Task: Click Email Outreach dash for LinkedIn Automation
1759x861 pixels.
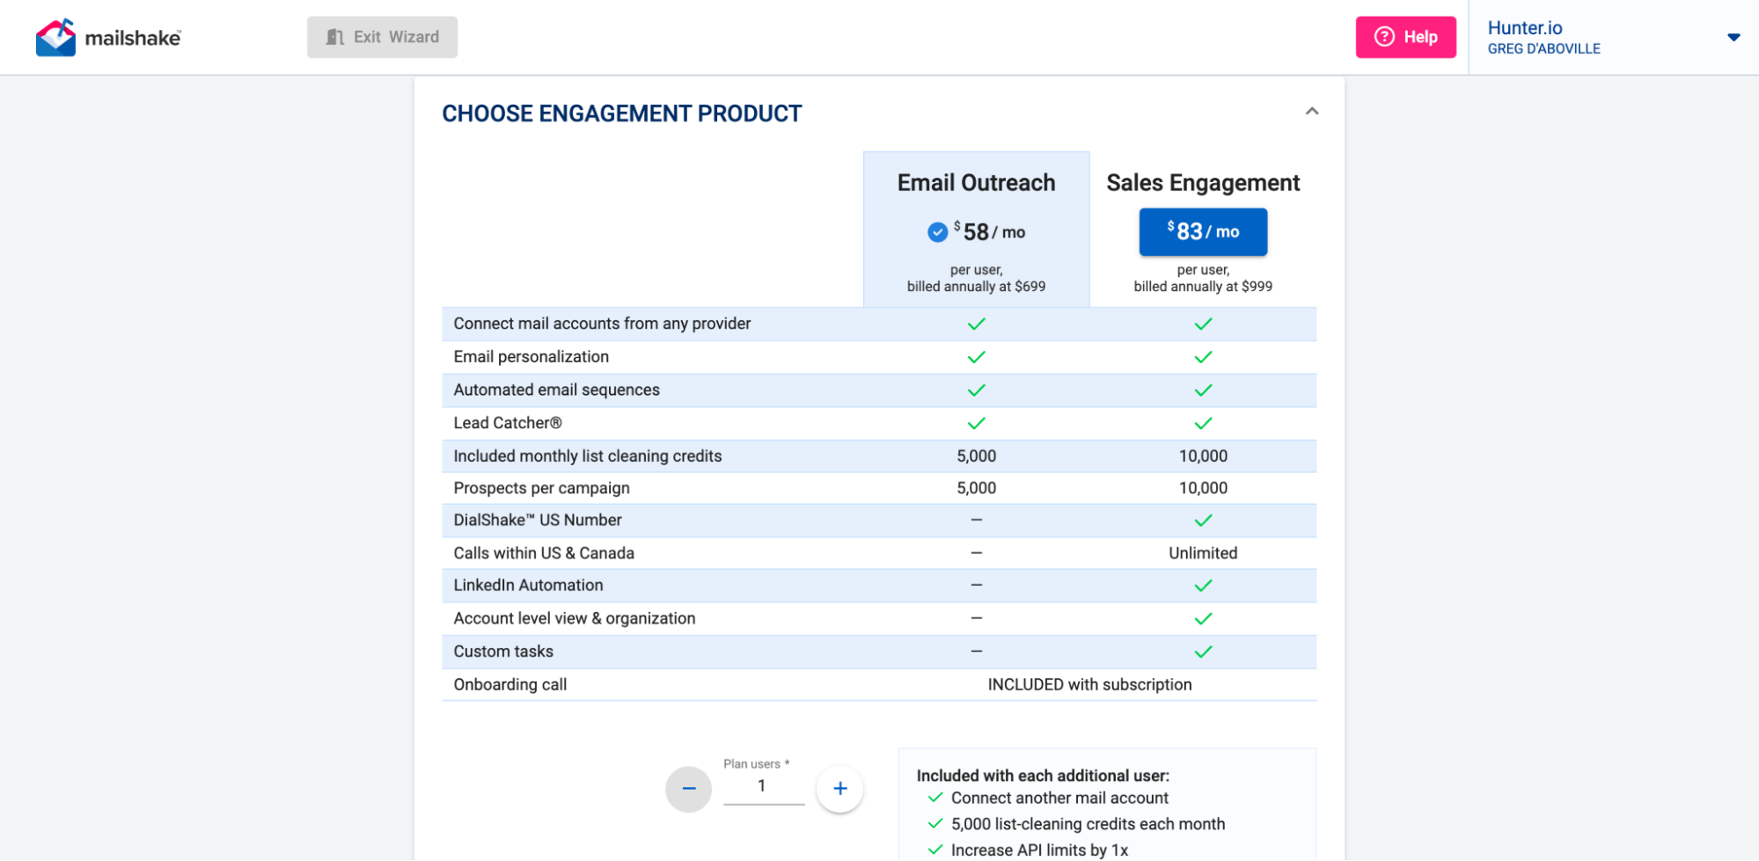Action: click(x=976, y=585)
